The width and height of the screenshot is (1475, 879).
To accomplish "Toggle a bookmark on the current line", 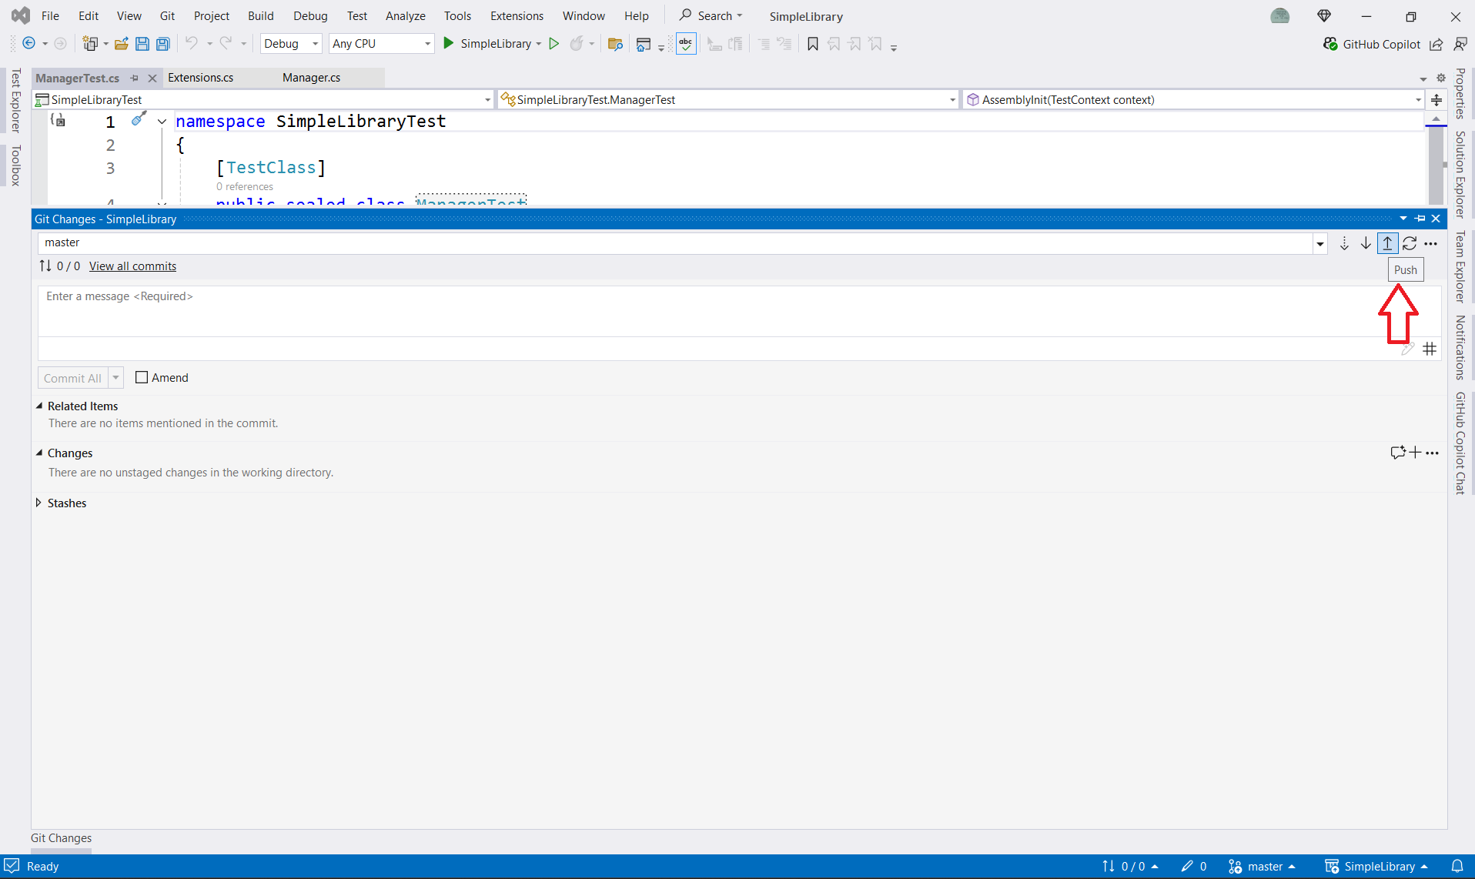I will (x=813, y=44).
